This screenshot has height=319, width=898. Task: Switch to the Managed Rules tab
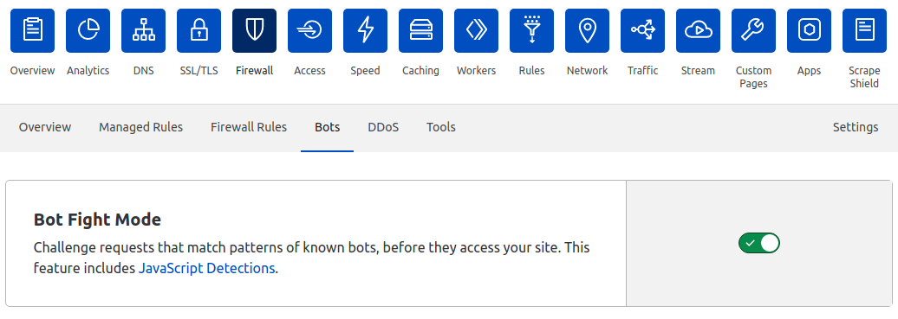click(x=141, y=127)
